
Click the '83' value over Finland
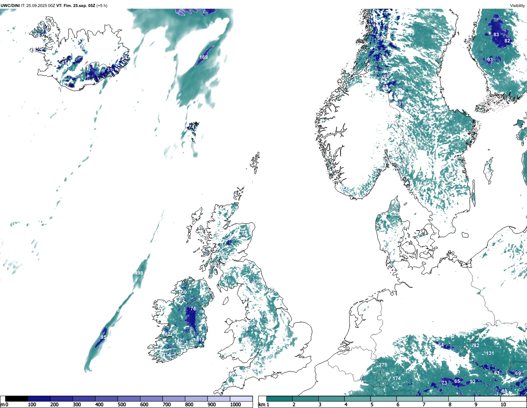496,35
